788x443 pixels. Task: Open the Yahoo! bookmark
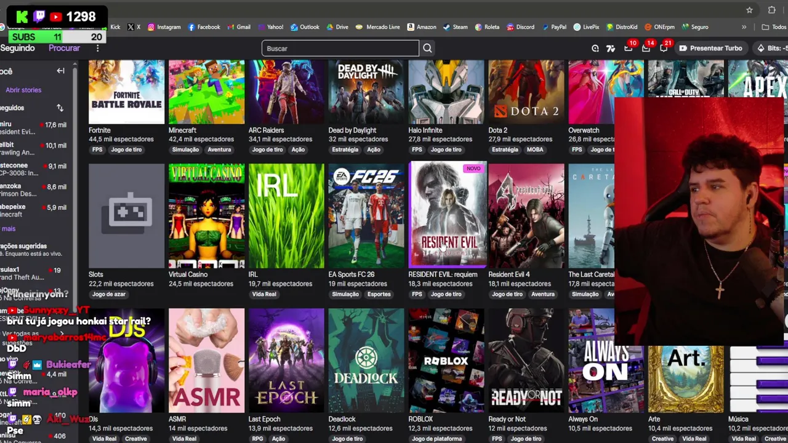click(x=270, y=27)
